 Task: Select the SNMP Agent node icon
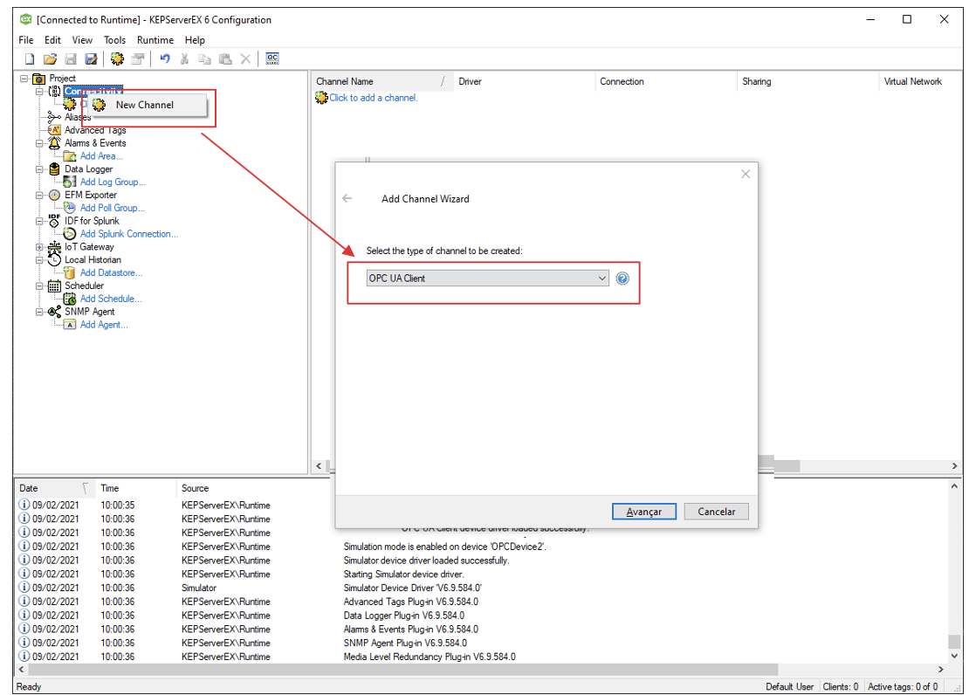(x=54, y=312)
